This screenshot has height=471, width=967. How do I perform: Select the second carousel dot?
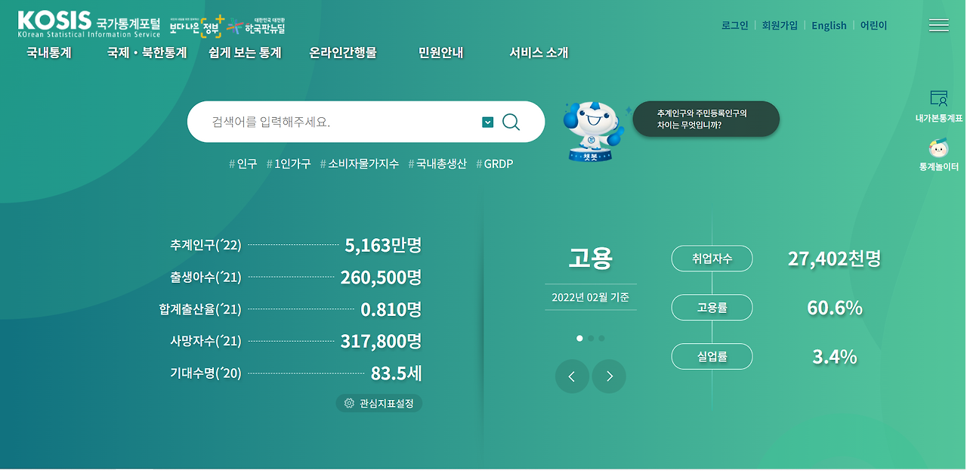click(x=591, y=339)
